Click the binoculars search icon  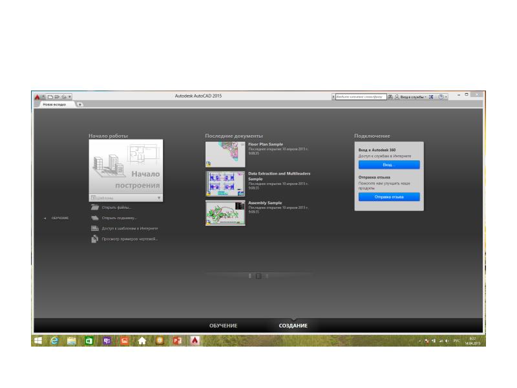coord(390,96)
